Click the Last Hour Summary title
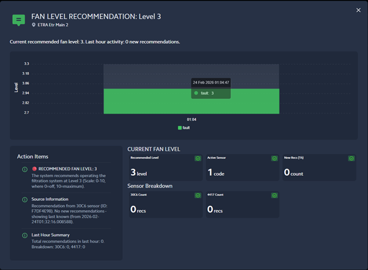 click(51, 235)
